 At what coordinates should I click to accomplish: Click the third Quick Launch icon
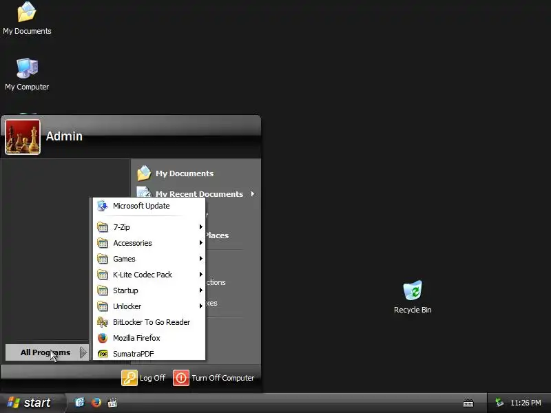pyautogui.click(x=112, y=403)
